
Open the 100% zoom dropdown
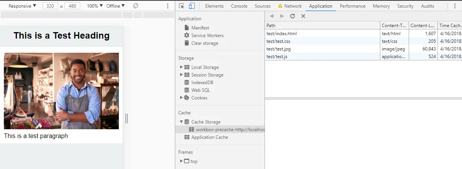(95, 6)
